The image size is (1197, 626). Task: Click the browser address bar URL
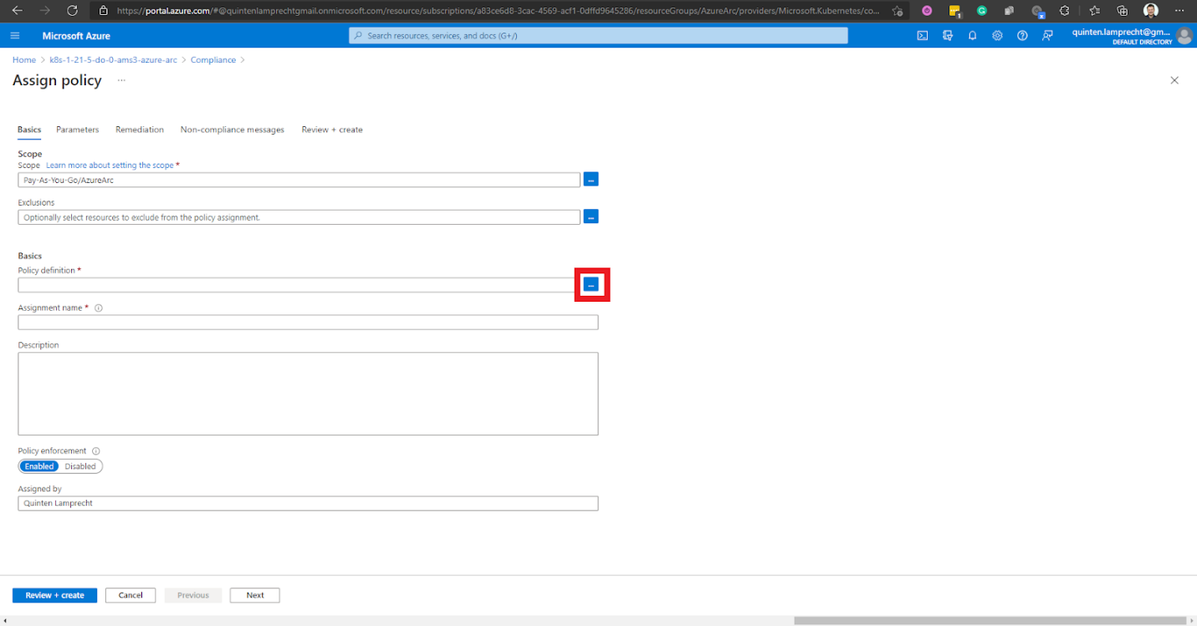point(498,11)
